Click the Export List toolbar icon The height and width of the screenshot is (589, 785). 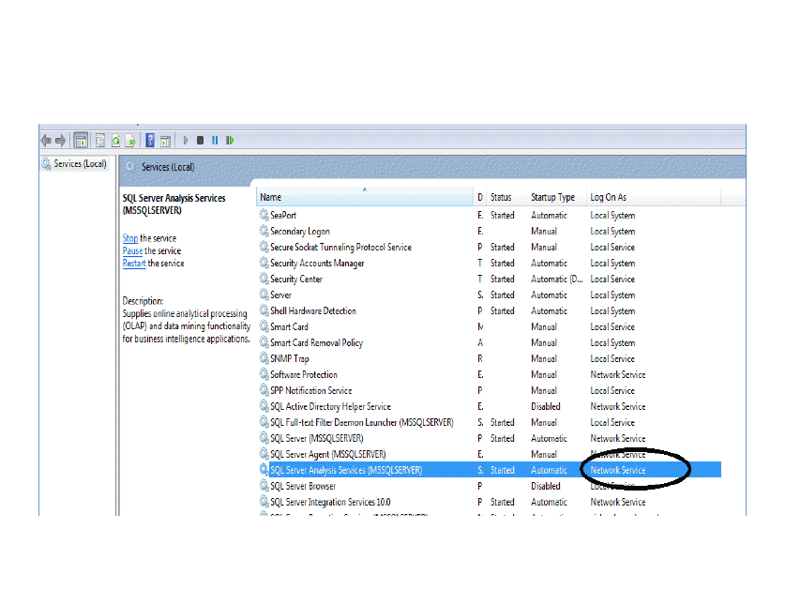click(131, 141)
